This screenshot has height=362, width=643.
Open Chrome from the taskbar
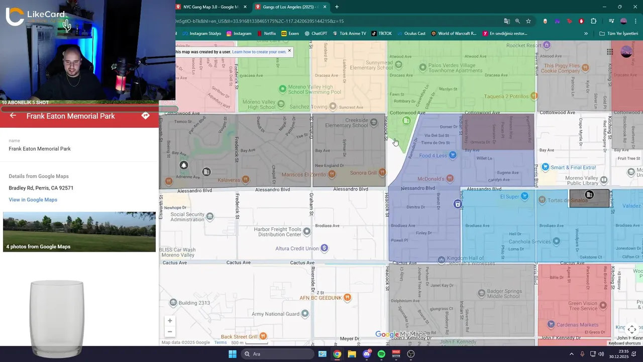click(x=337, y=354)
